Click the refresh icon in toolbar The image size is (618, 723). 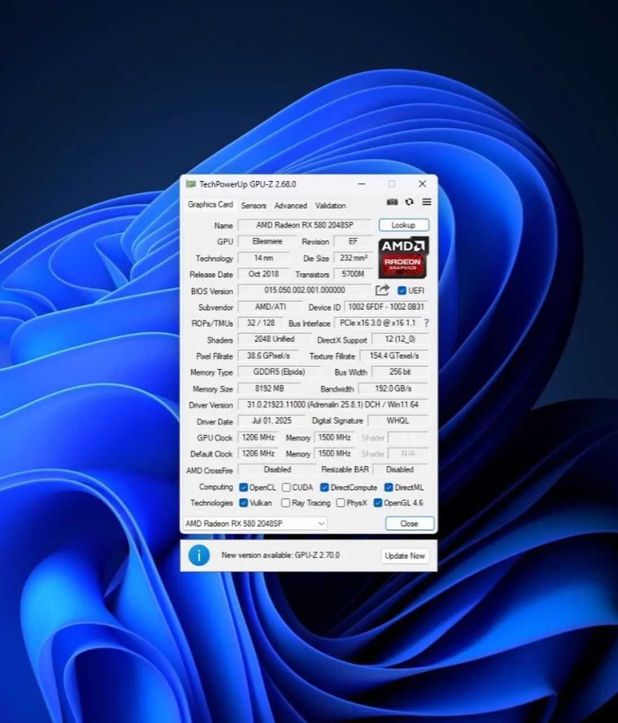tap(409, 202)
